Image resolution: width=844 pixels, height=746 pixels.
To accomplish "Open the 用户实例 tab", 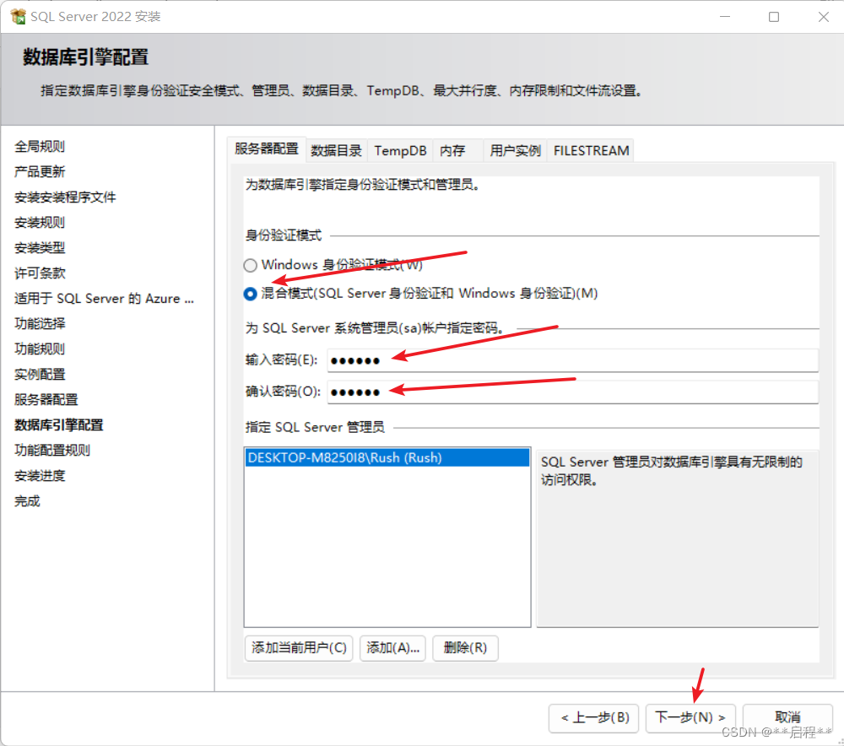I will tap(515, 151).
